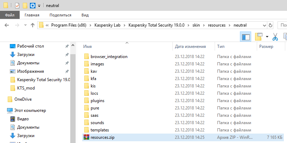Open the Файл menu

coord(9,15)
